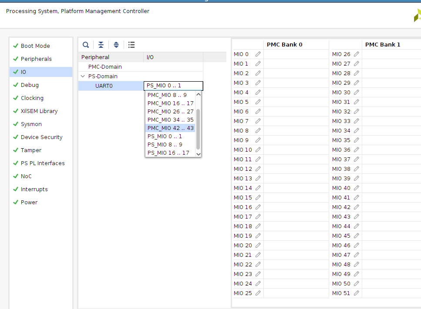
Task: Select the PMC-Domain tree row
Action: (x=105, y=67)
